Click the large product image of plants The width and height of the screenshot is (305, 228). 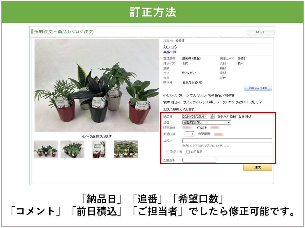(x=97, y=85)
